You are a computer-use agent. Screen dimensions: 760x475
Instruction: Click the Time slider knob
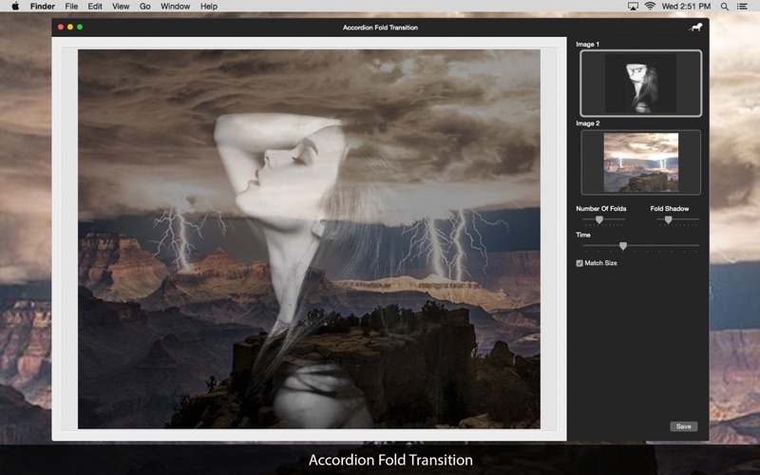pos(623,246)
